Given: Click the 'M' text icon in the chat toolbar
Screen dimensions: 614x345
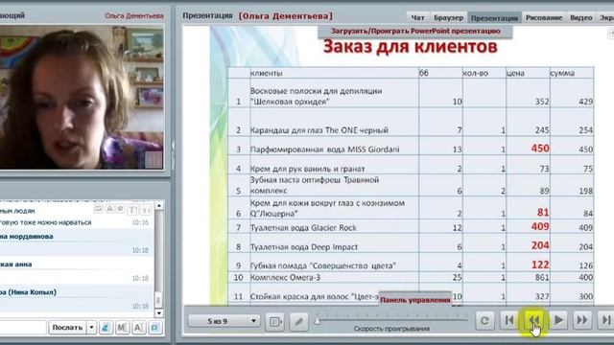Looking at the screenshot, I should [x=122, y=328].
